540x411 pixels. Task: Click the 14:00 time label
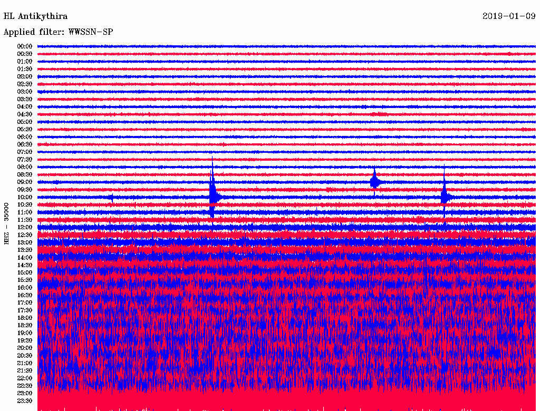click(x=25, y=258)
